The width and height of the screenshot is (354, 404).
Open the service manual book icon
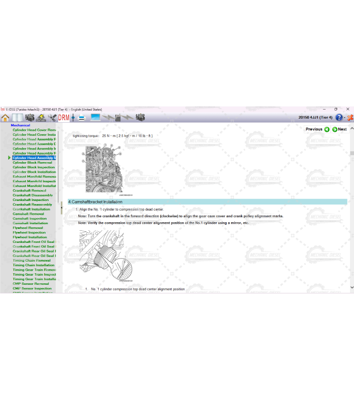click(18, 118)
